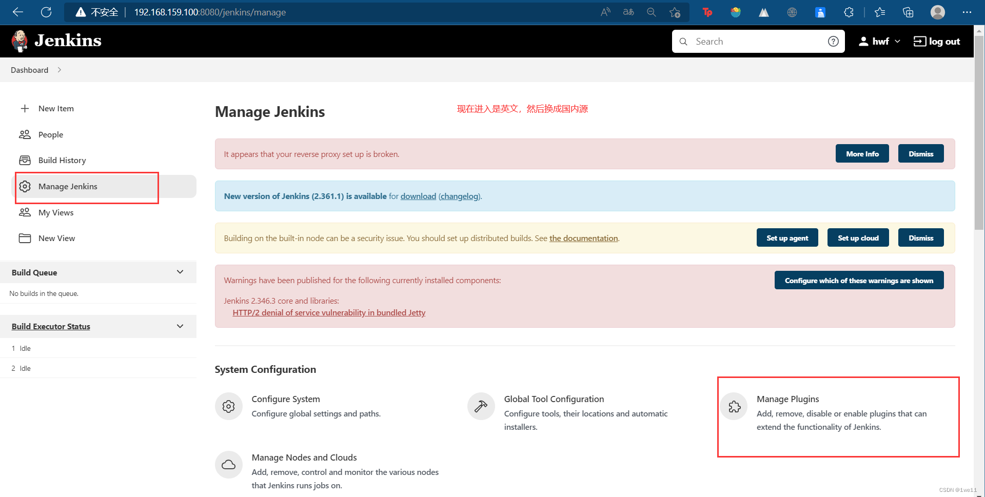Open Manage Nodes and Clouds link
The width and height of the screenshot is (985, 497).
click(304, 458)
